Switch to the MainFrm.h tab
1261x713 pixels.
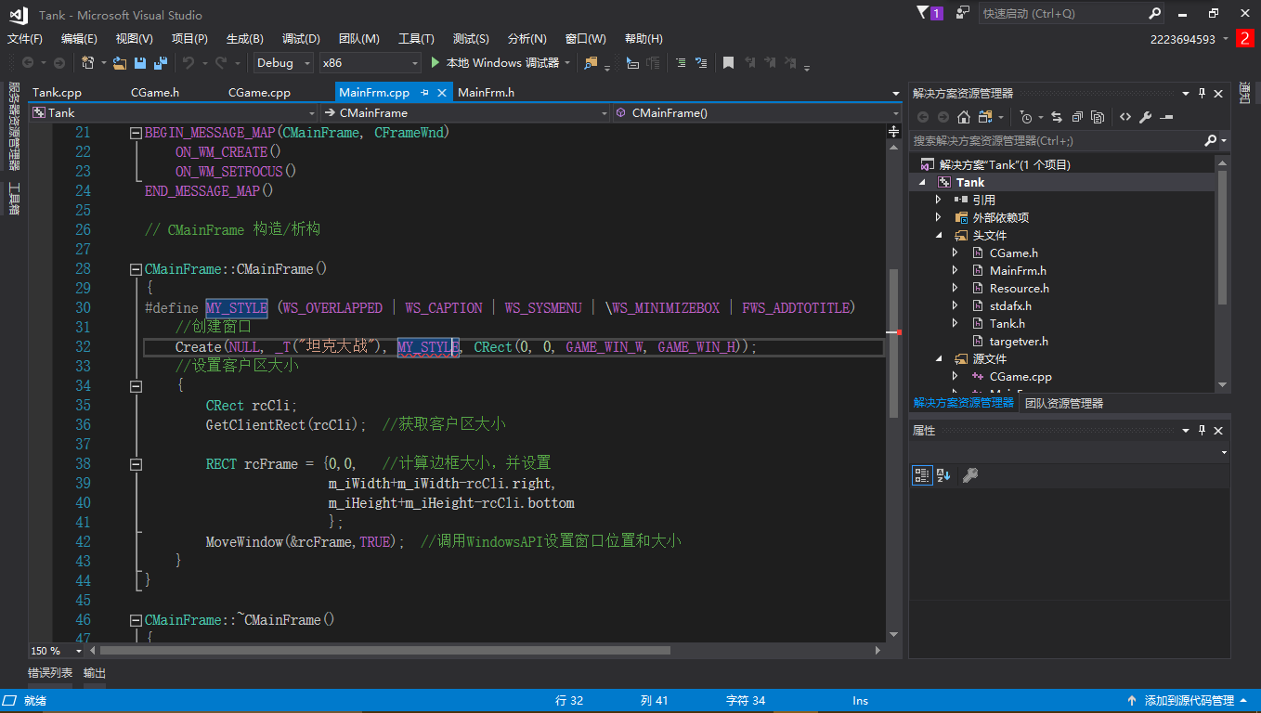click(x=486, y=93)
